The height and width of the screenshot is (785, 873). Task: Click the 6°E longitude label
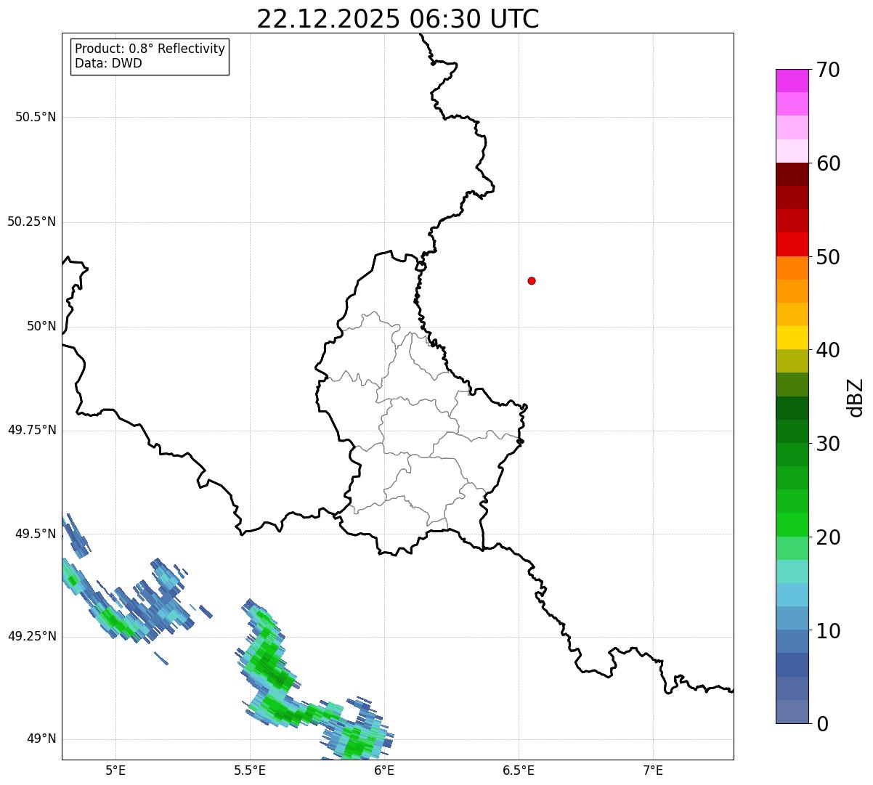[384, 770]
